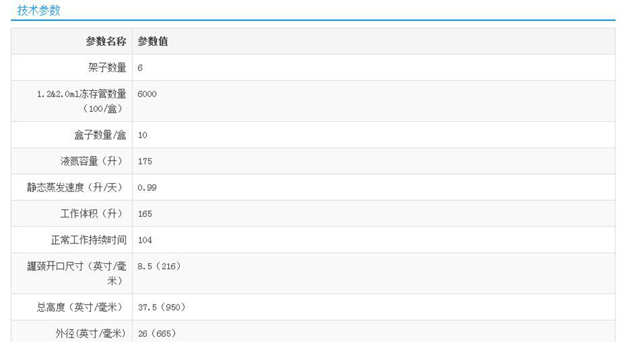Image resolution: width=623 pixels, height=342 pixels.
Task: Select the 37.5（950） height value
Action: coord(161,308)
